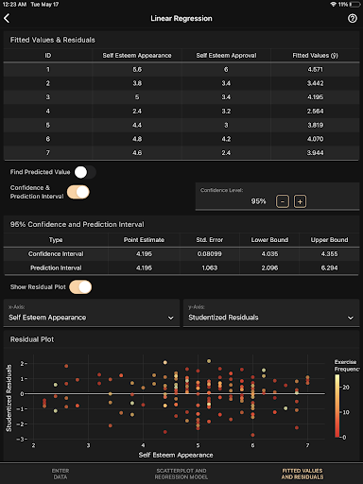Open the help question mark icon
Viewport: 363px width, 484px height.
pos(353,18)
